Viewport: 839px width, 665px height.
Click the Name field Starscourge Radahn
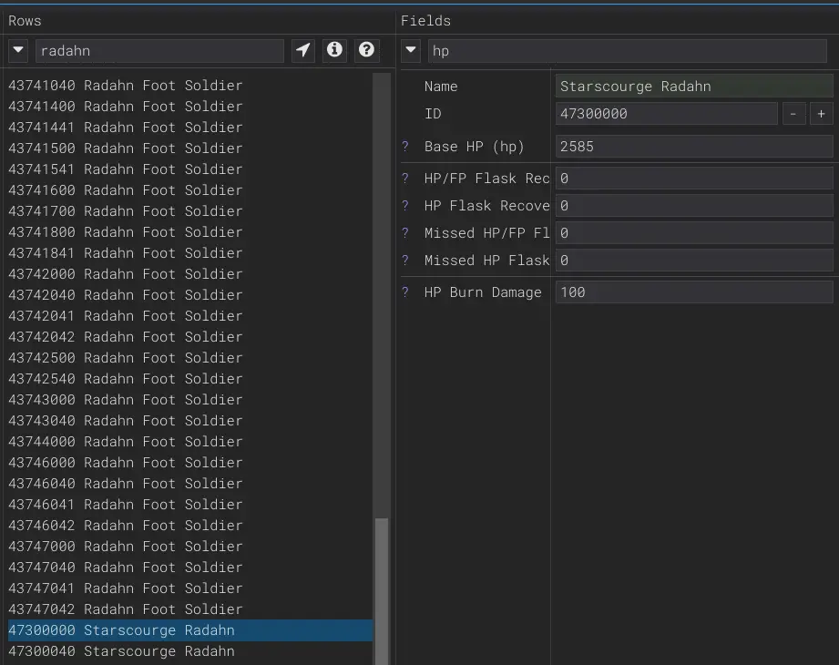click(x=694, y=87)
